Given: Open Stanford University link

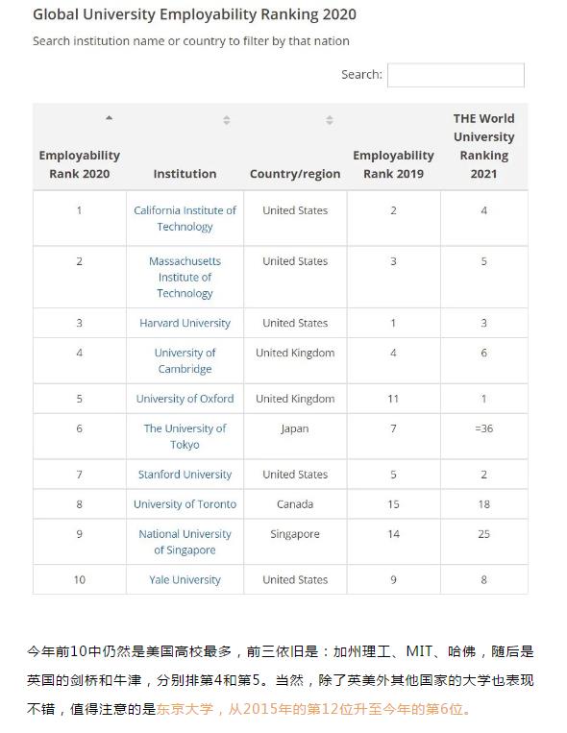Looking at the screenshot, I should [x=185, y=475].
